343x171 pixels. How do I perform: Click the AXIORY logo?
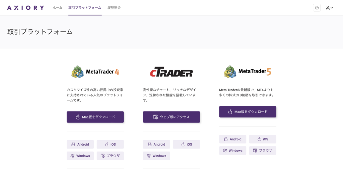(x=25, y=8)
